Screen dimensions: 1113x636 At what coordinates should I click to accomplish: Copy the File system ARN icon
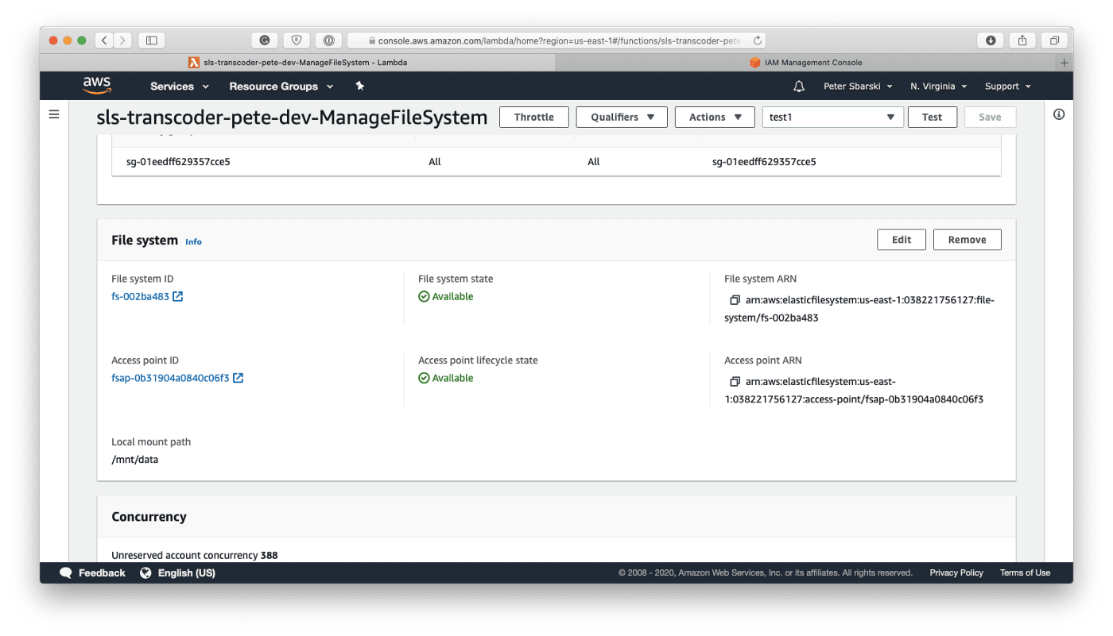(x=735, y=300)
